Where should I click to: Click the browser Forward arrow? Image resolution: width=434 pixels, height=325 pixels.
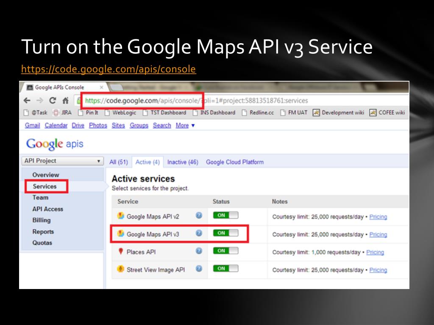click(x=40, y=101)
